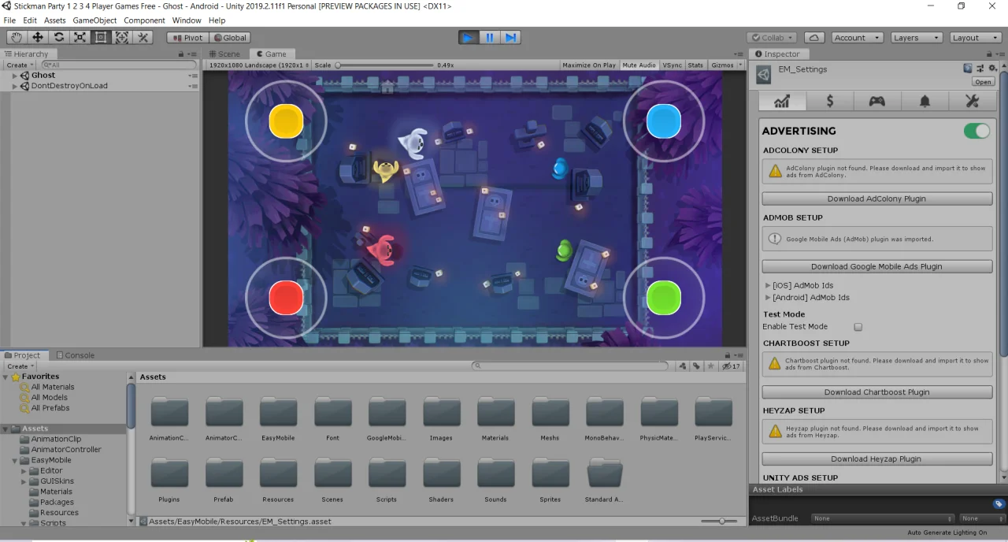Viewport: 1008px width, 542px height.
Task: Select the Move tool
Action: pyautogui.click(x=38, y=37)
